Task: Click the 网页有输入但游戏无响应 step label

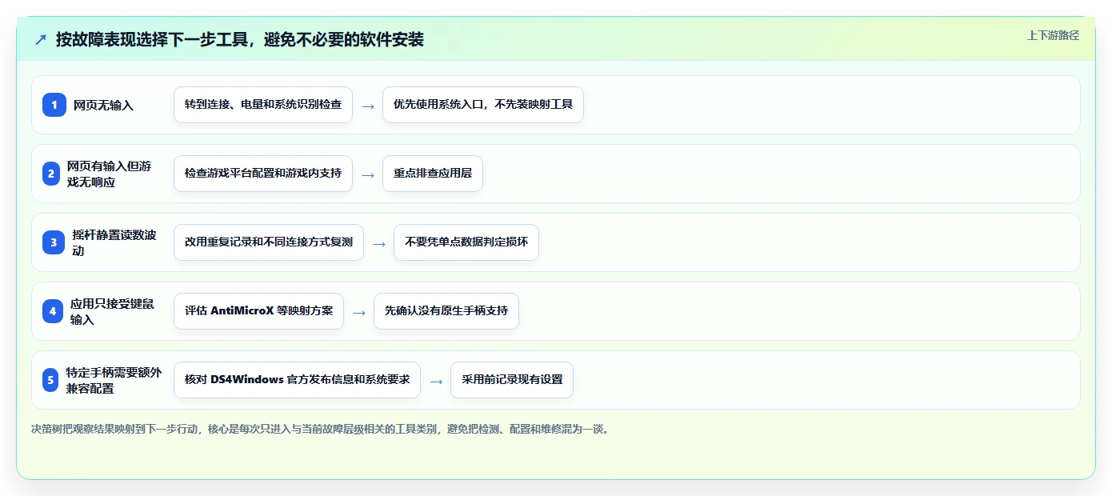Action: pos(109,174)
